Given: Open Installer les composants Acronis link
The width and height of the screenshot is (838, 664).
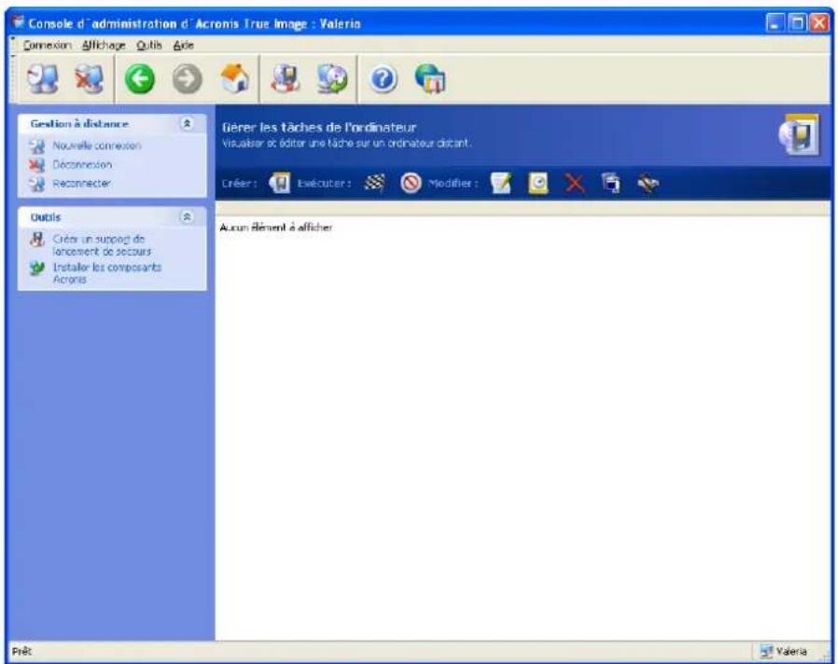Looking at the screenshot, I should click(107, 273).
